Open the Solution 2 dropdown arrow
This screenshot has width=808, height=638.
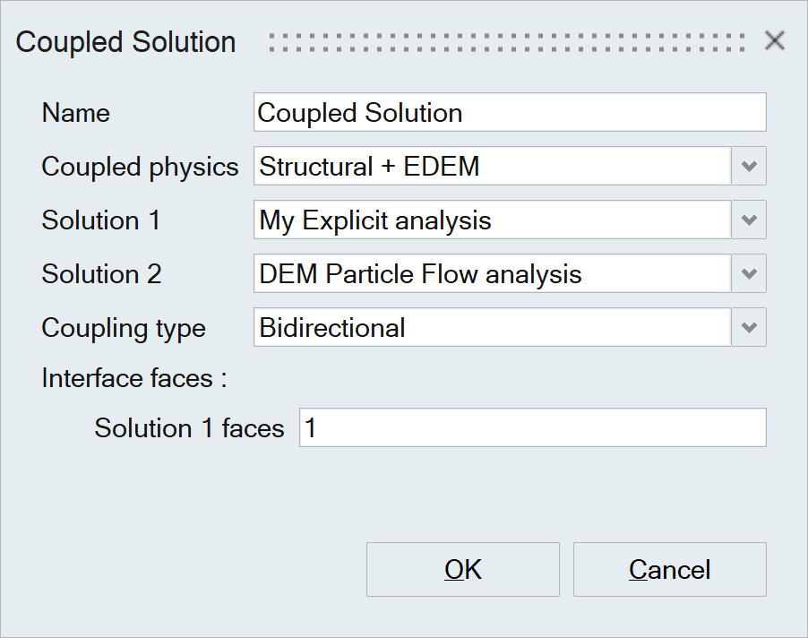[749, 274]
